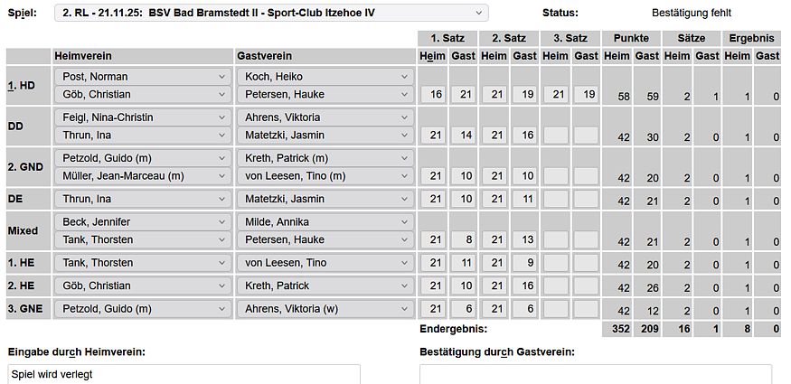791x384 pixels.
Task: Open the Spiel match selection dropdown
Action: click(x=271, y=13)
